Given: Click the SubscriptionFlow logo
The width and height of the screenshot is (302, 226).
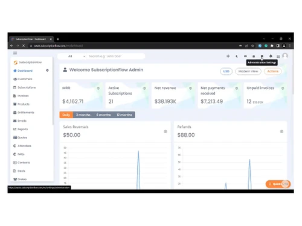Looking at the screenshot, I should (27, 63).
